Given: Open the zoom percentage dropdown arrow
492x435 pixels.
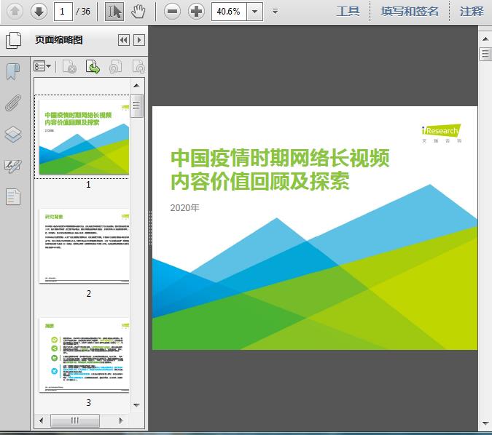Looking at the screenshot, I should [x=254, y=11].
